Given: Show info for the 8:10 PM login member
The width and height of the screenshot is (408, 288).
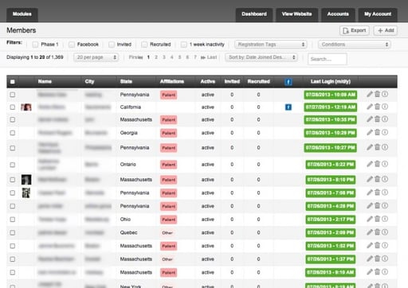Looking at the screenshot, I should (x=385, y=179).
